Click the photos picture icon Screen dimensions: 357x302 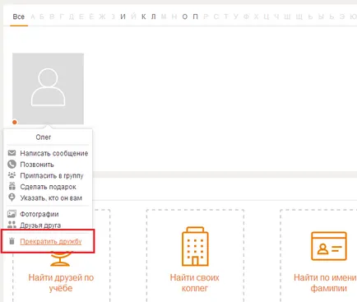(x=12, y=214)
